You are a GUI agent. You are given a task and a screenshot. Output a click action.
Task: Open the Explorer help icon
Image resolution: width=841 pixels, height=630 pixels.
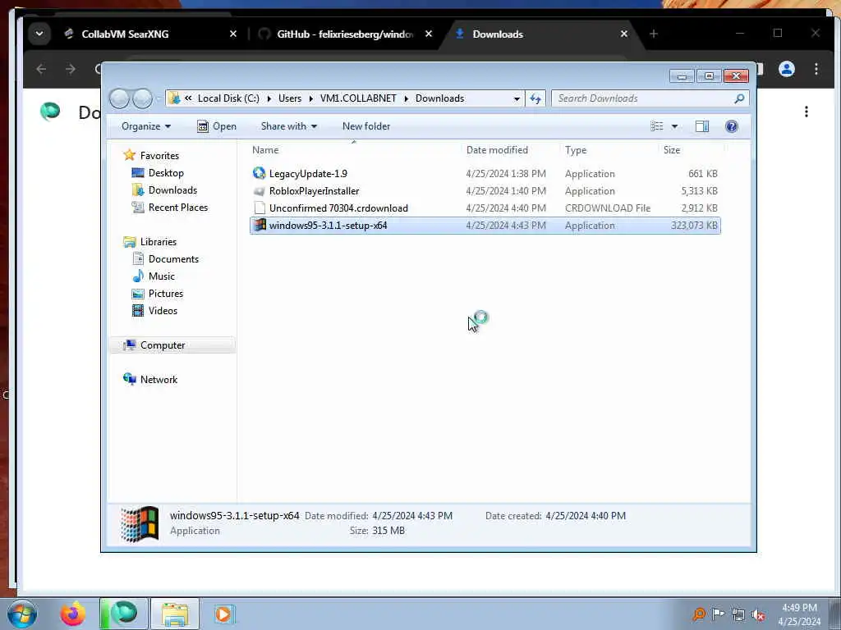[731, 126]
